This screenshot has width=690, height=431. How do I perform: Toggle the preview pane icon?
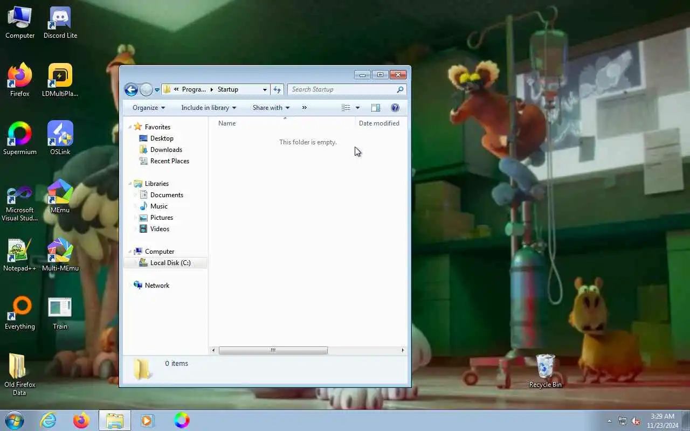click(376, 108)
